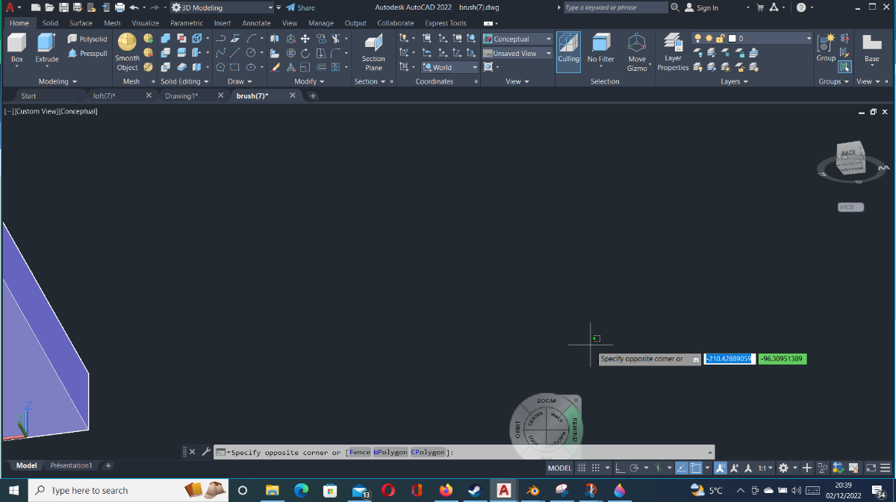Select the Box solid tool
The width and height of the screenshot is (896, 502).
[x=16, y=49]
